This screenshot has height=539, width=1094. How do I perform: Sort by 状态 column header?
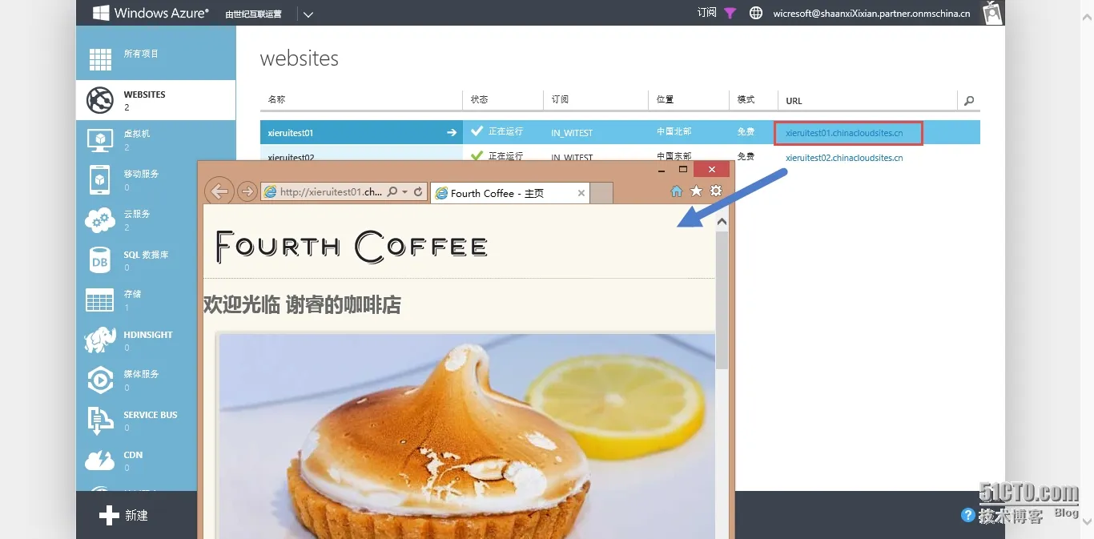(x=479, y=99)
